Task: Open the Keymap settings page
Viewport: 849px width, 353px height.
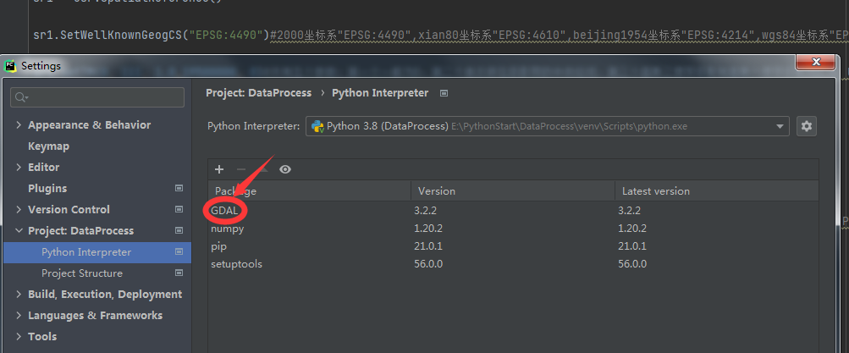Action: coord(49,146)
